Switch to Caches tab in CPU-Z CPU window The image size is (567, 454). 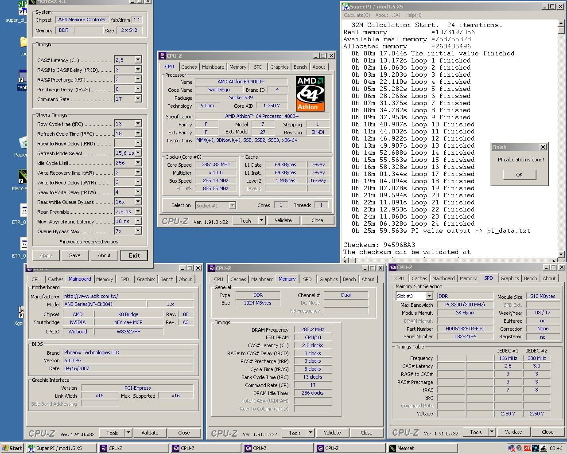tap(189, 67)
